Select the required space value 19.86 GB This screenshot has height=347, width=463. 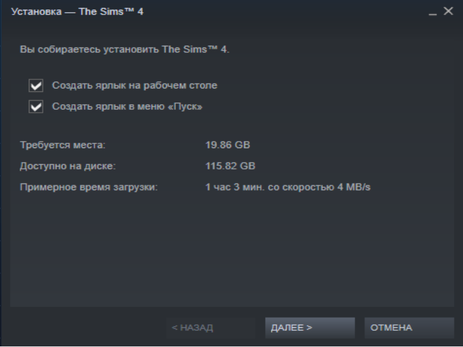227,145
